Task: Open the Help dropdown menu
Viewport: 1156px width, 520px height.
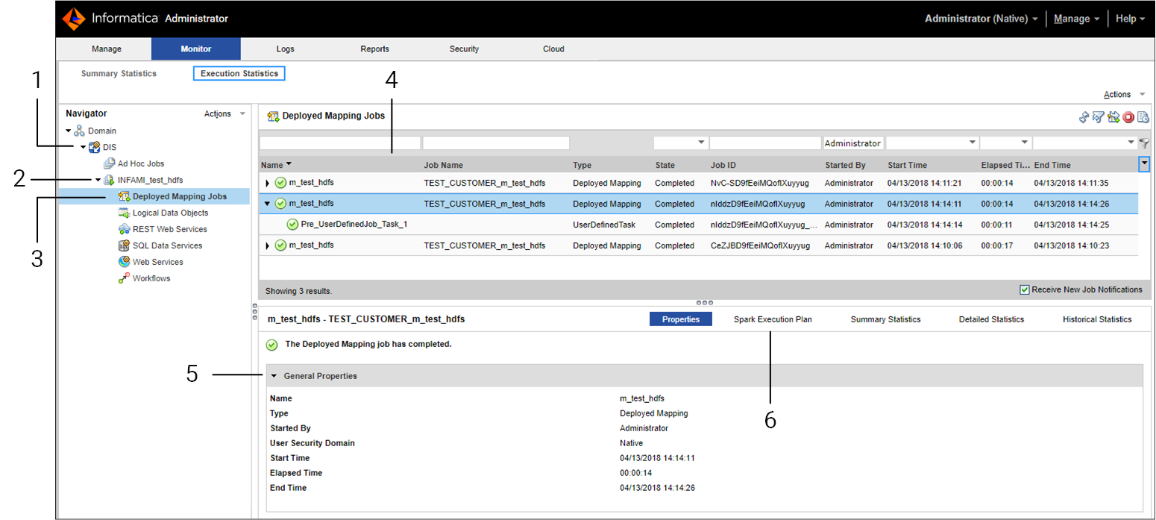Action: coord(1130,19)
